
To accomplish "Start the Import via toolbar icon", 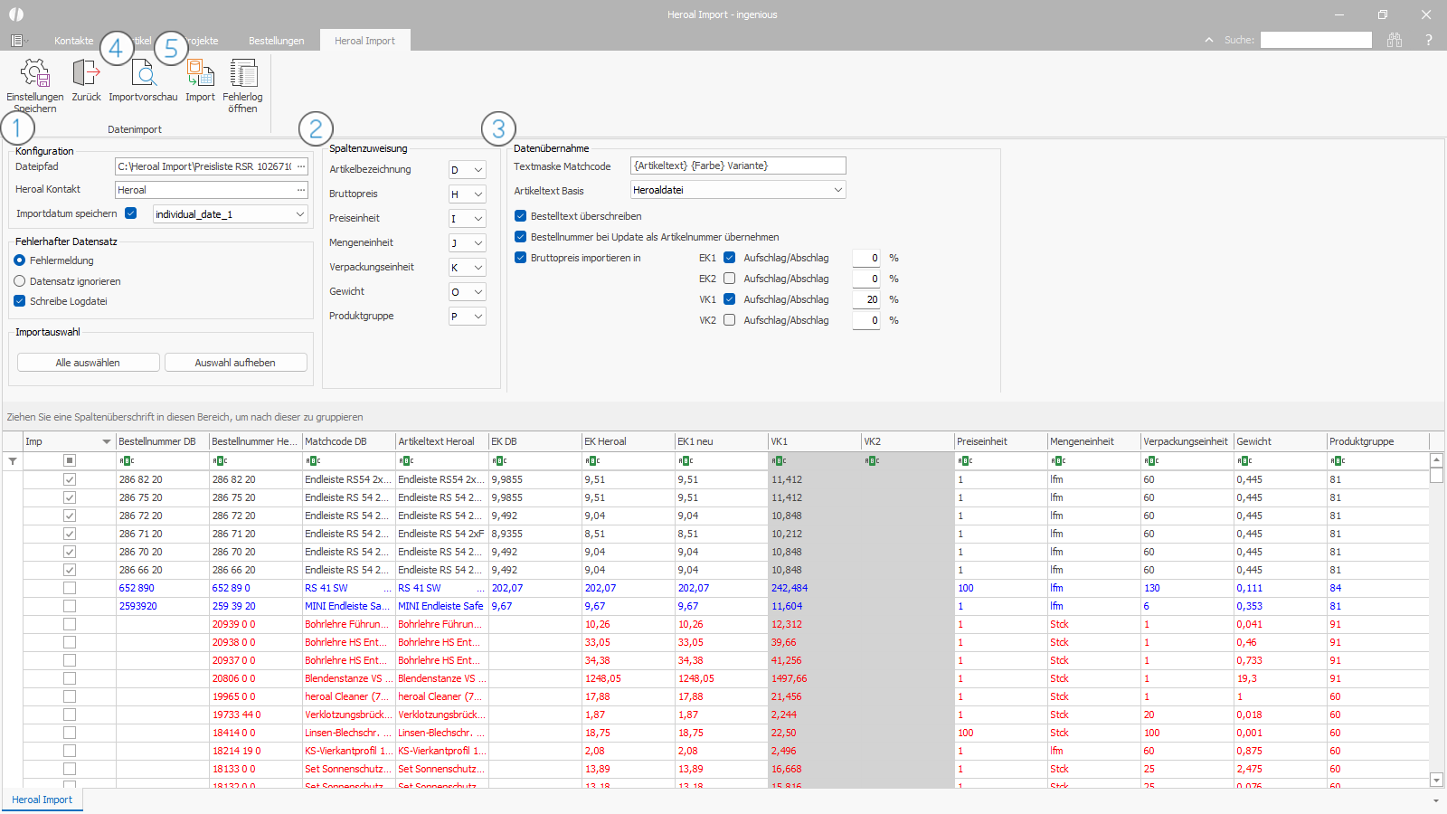I will click(200, 74).
